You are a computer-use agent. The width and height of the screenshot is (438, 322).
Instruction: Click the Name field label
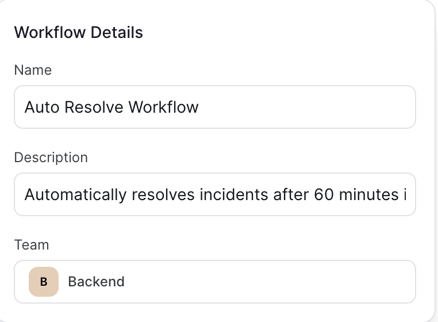point(33,70)
